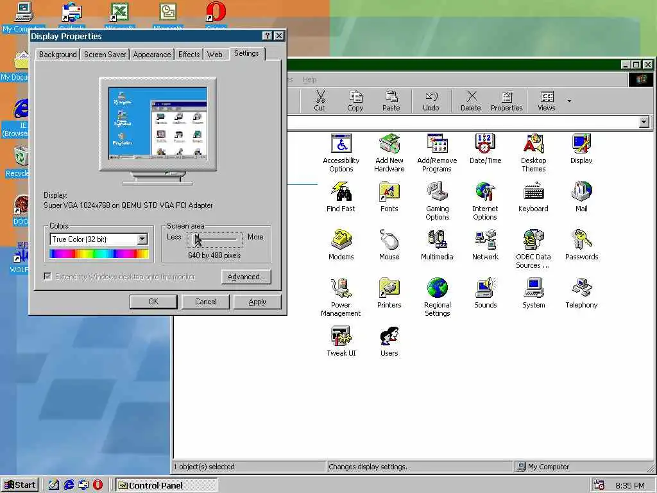
Task: Switch to the Web tab
Action: [x=214, y=55]
